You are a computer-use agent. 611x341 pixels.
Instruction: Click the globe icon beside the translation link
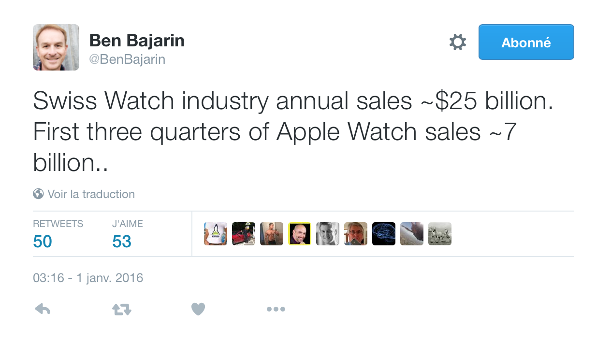click(38, 194)
